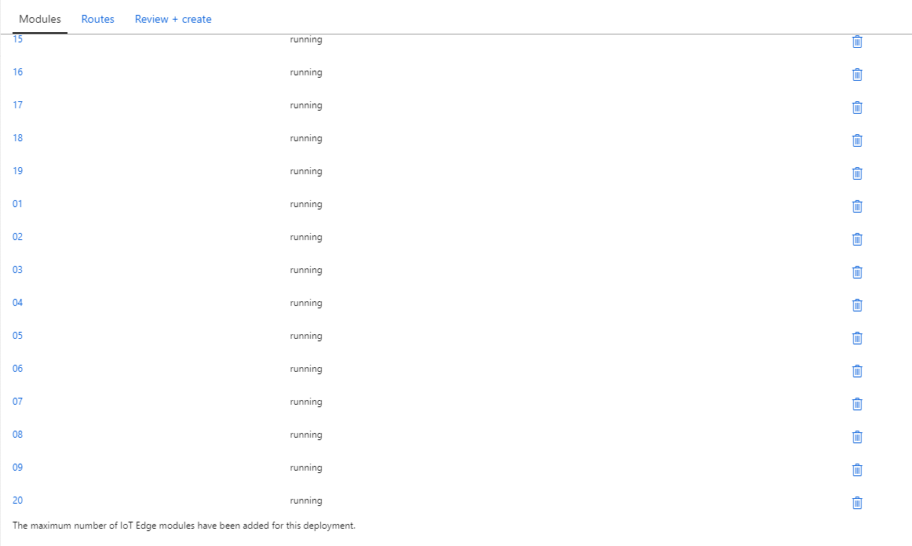Switch to the Routes tab
Screen dimensions: 912x546
pyautogui.click(x=97, y=19)
